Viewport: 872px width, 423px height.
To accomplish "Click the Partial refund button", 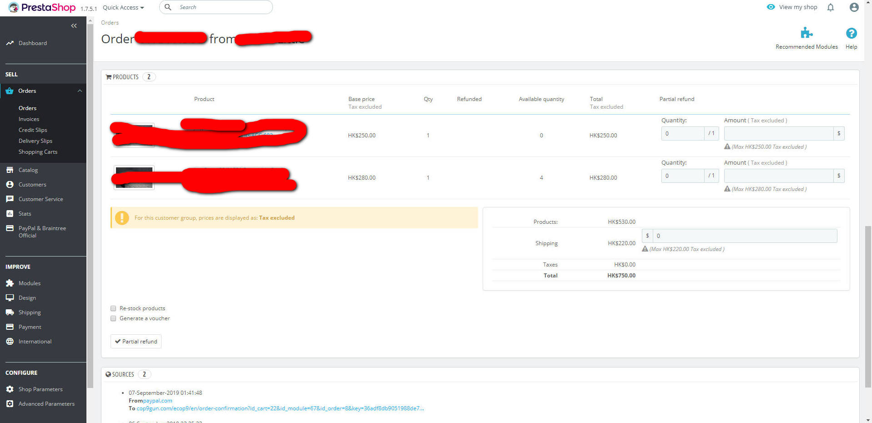I will (x=136, y=341).
